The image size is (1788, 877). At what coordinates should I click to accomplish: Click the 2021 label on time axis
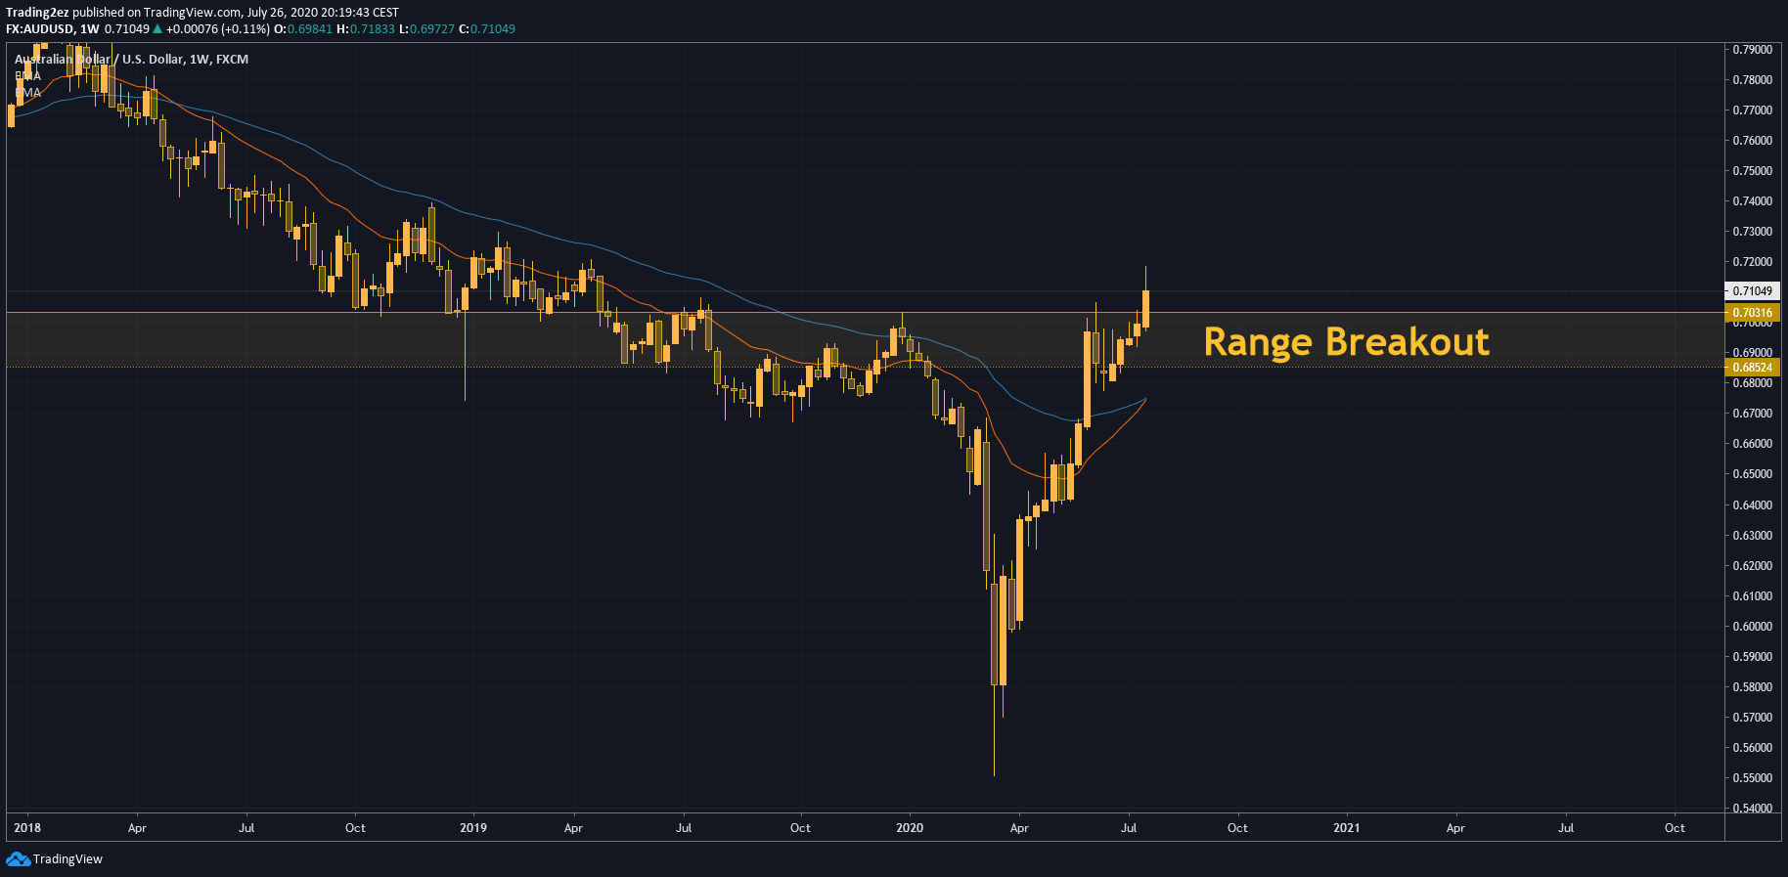[1347, 828]
